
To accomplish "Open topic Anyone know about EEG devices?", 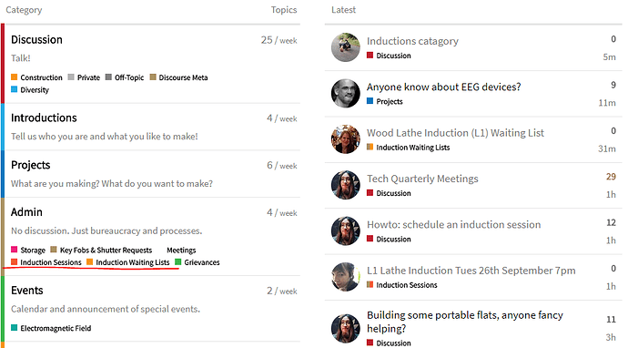I will coord(444,87).
